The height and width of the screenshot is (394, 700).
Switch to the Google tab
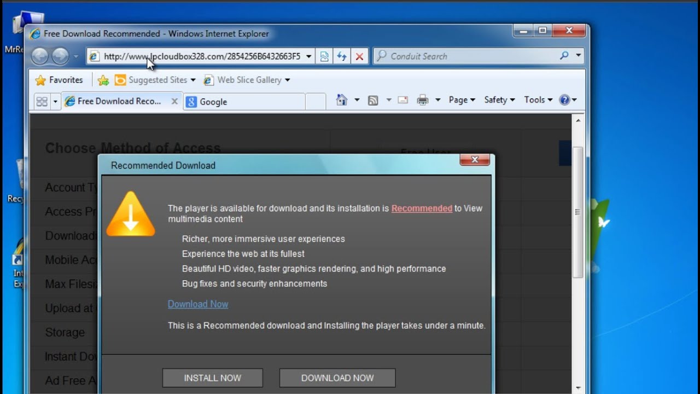[x=244, y=102]
